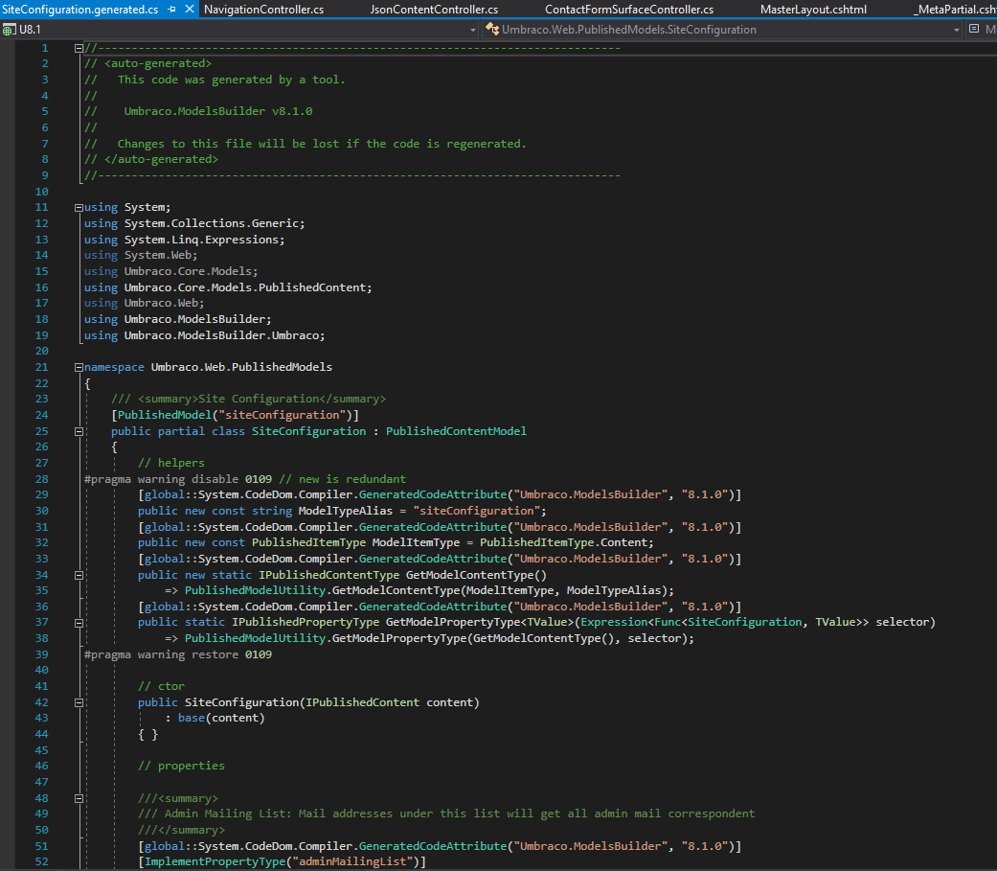Click the '// properties' comment

(x=181, y=766)
